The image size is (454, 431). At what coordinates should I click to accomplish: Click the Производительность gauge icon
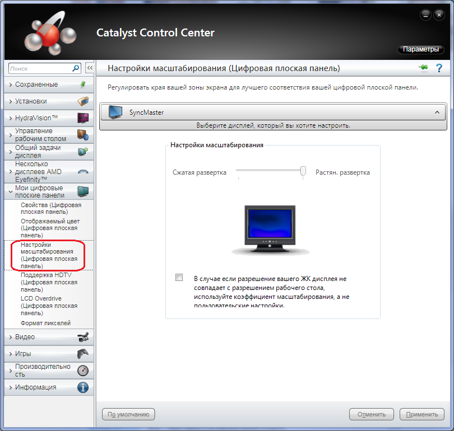point(83,371)
